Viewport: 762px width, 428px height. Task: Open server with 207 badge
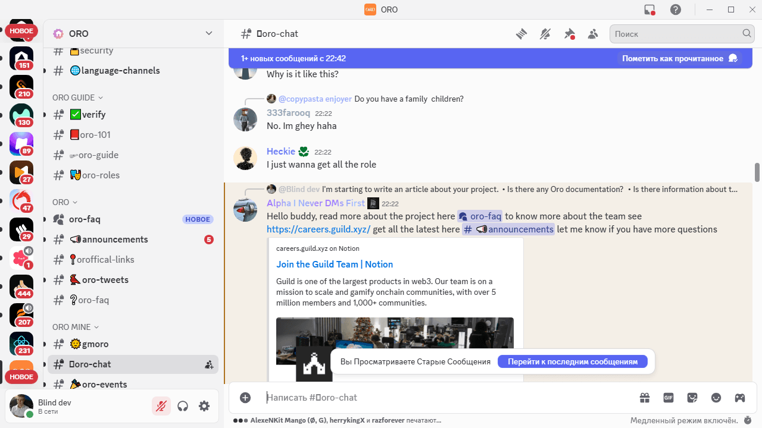(x=21, y=315)
